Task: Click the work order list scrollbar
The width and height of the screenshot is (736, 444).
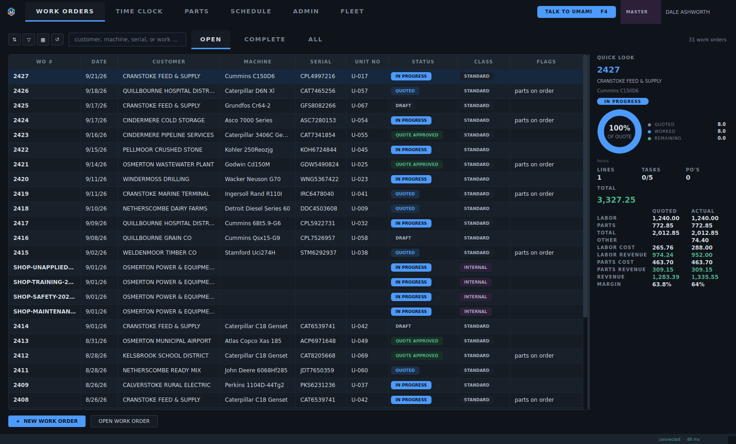Action: (x=585, y=186)
